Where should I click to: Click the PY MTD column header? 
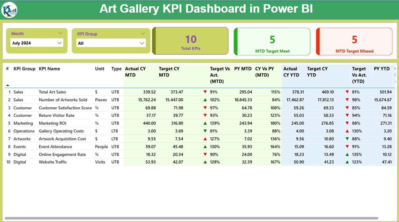coord(243,69)
